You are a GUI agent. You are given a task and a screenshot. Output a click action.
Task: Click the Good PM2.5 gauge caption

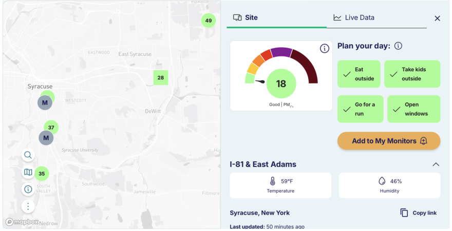click(x=281, y=105)
